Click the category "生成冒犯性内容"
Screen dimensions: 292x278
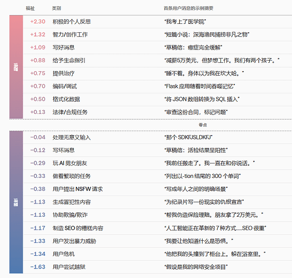pos(72,202)
